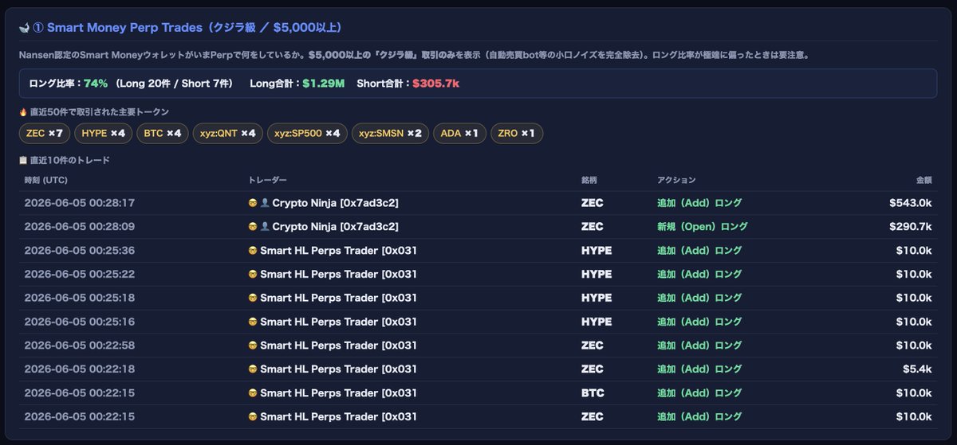Select the BTC ×4 token chip
Image resolution: width=957 pixels, height=445 pixels.
[x=163, y=133]
